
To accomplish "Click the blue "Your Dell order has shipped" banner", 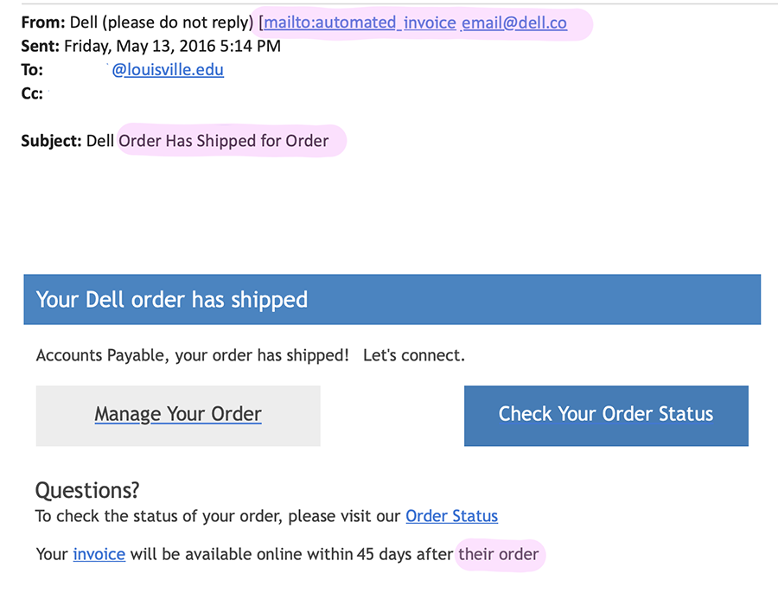I will tap(392, 300).
